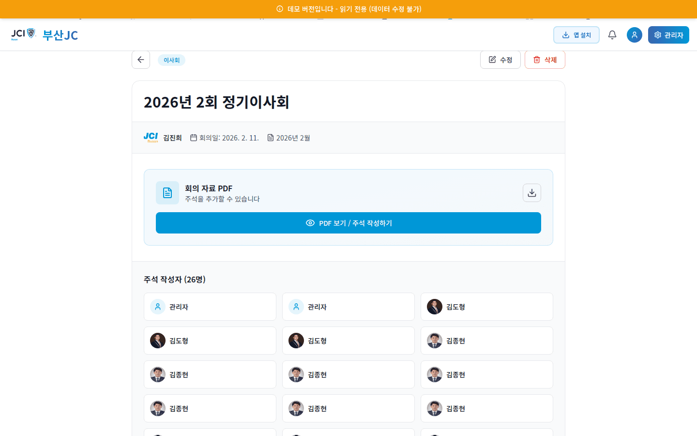Click the 삭제 delete button
697x436 pixels.
545,60
